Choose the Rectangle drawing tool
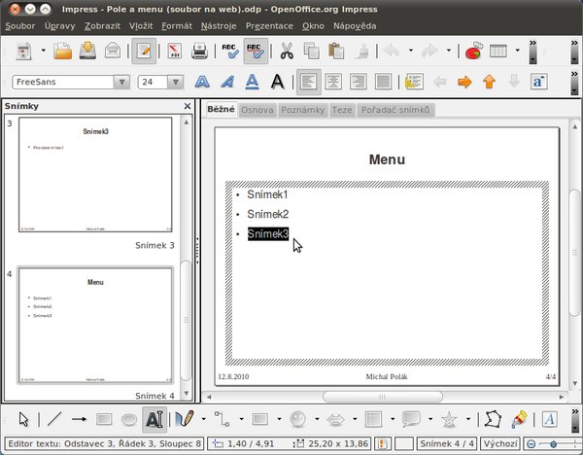The height and width of the screenshot is (455, 583). [104, 419]
